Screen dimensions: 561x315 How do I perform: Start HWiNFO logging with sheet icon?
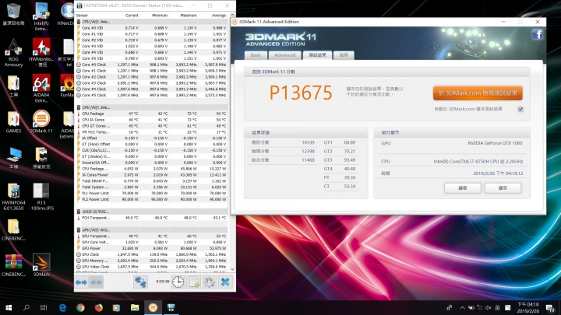[193, 282]
